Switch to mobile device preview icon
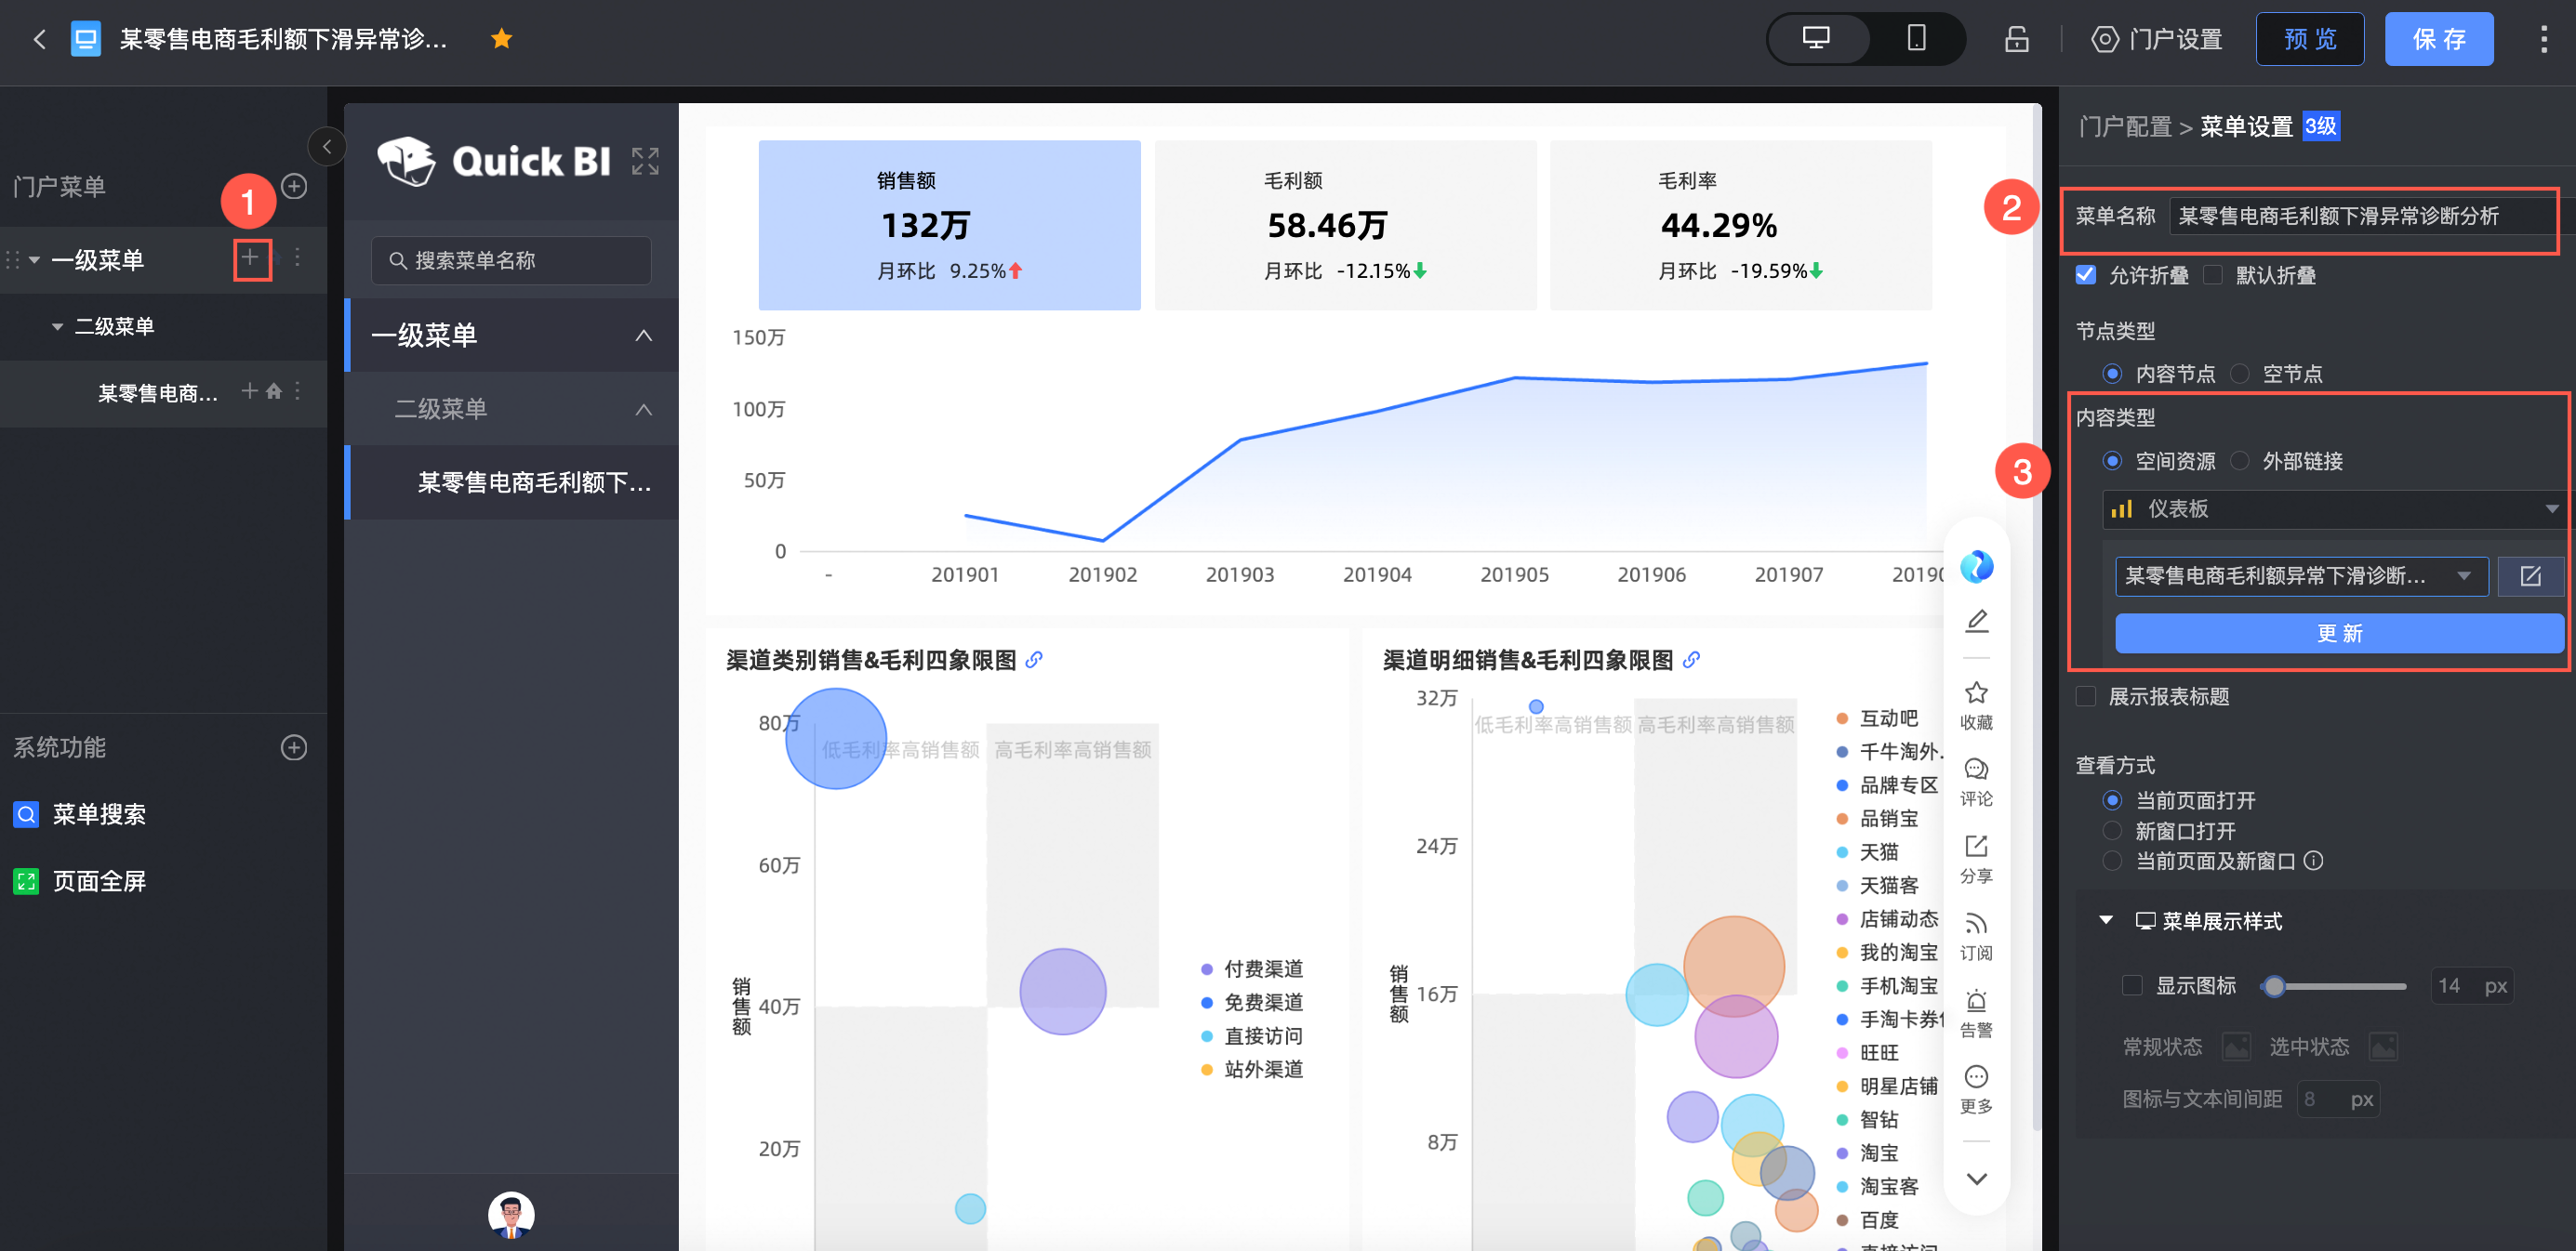 click(x=1915, y=39)
